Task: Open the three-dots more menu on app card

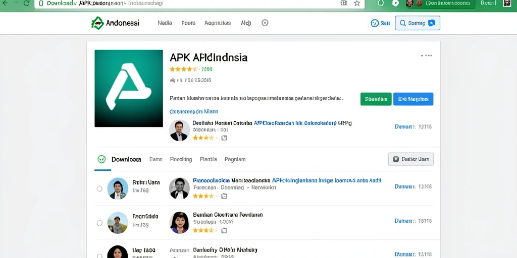Action: pos(426,55)
